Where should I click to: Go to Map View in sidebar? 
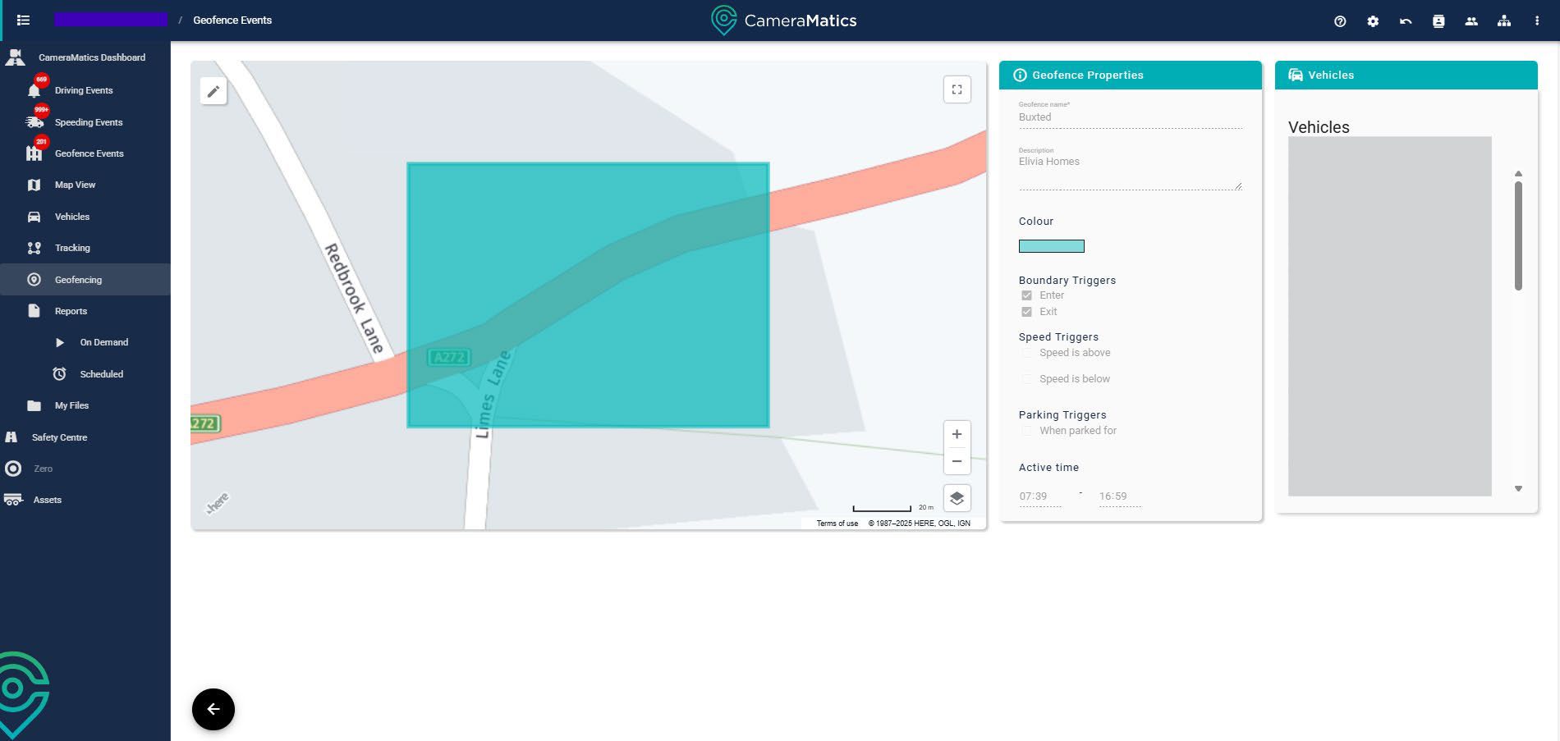75,185
